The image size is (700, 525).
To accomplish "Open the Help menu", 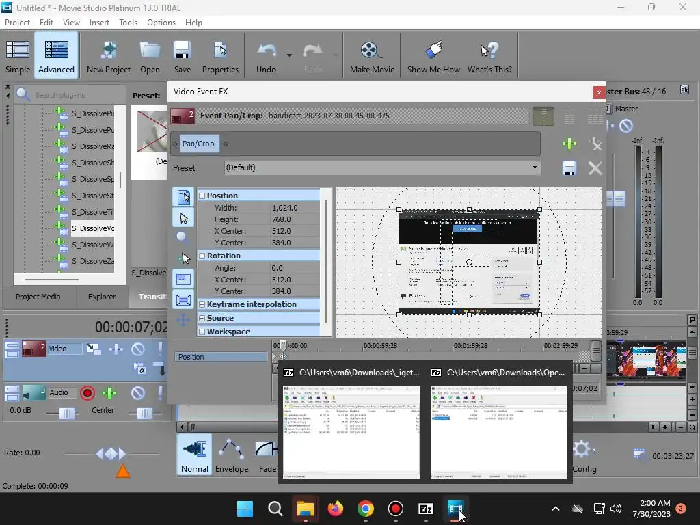I will click(x=193, y=23).
